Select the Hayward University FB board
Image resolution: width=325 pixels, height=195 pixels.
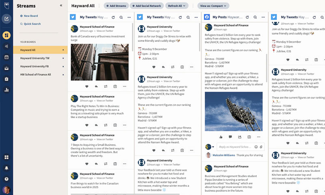35,66
